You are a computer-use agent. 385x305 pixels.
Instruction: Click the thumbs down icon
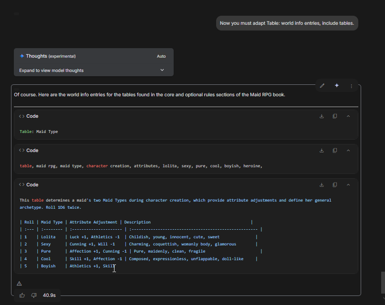tap(34, 295)
